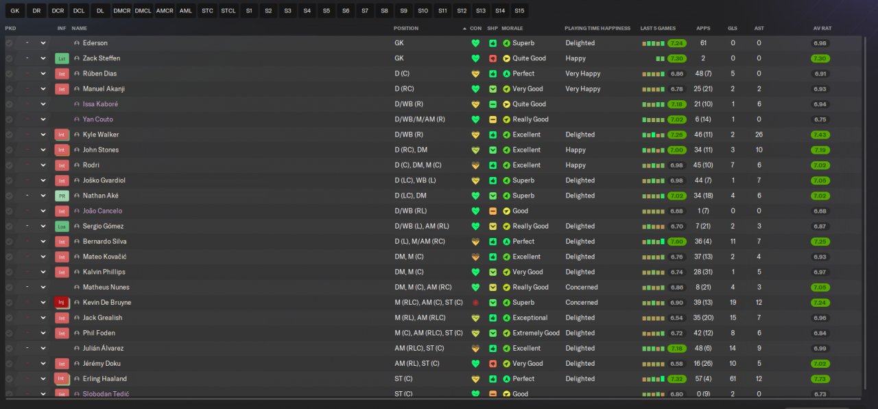Screen dimensions: 878x409
Task: Open the position dropdown chevron for Joško Gvardiol
Action: pyautogui.click(x=43, y=180)
